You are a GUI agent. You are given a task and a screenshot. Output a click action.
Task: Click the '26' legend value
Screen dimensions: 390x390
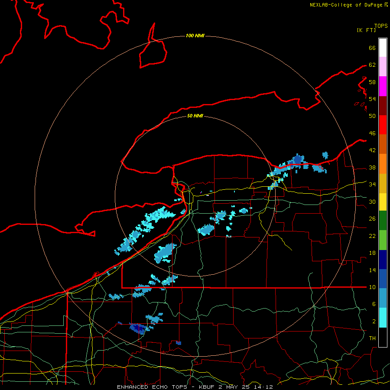[x=372, y=219]
